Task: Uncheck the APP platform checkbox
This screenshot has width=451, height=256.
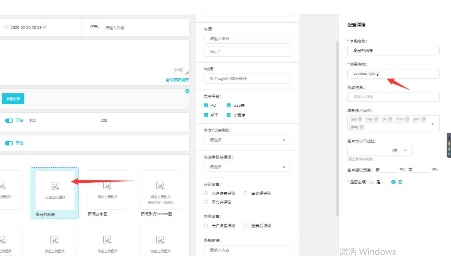Action: 206,115
